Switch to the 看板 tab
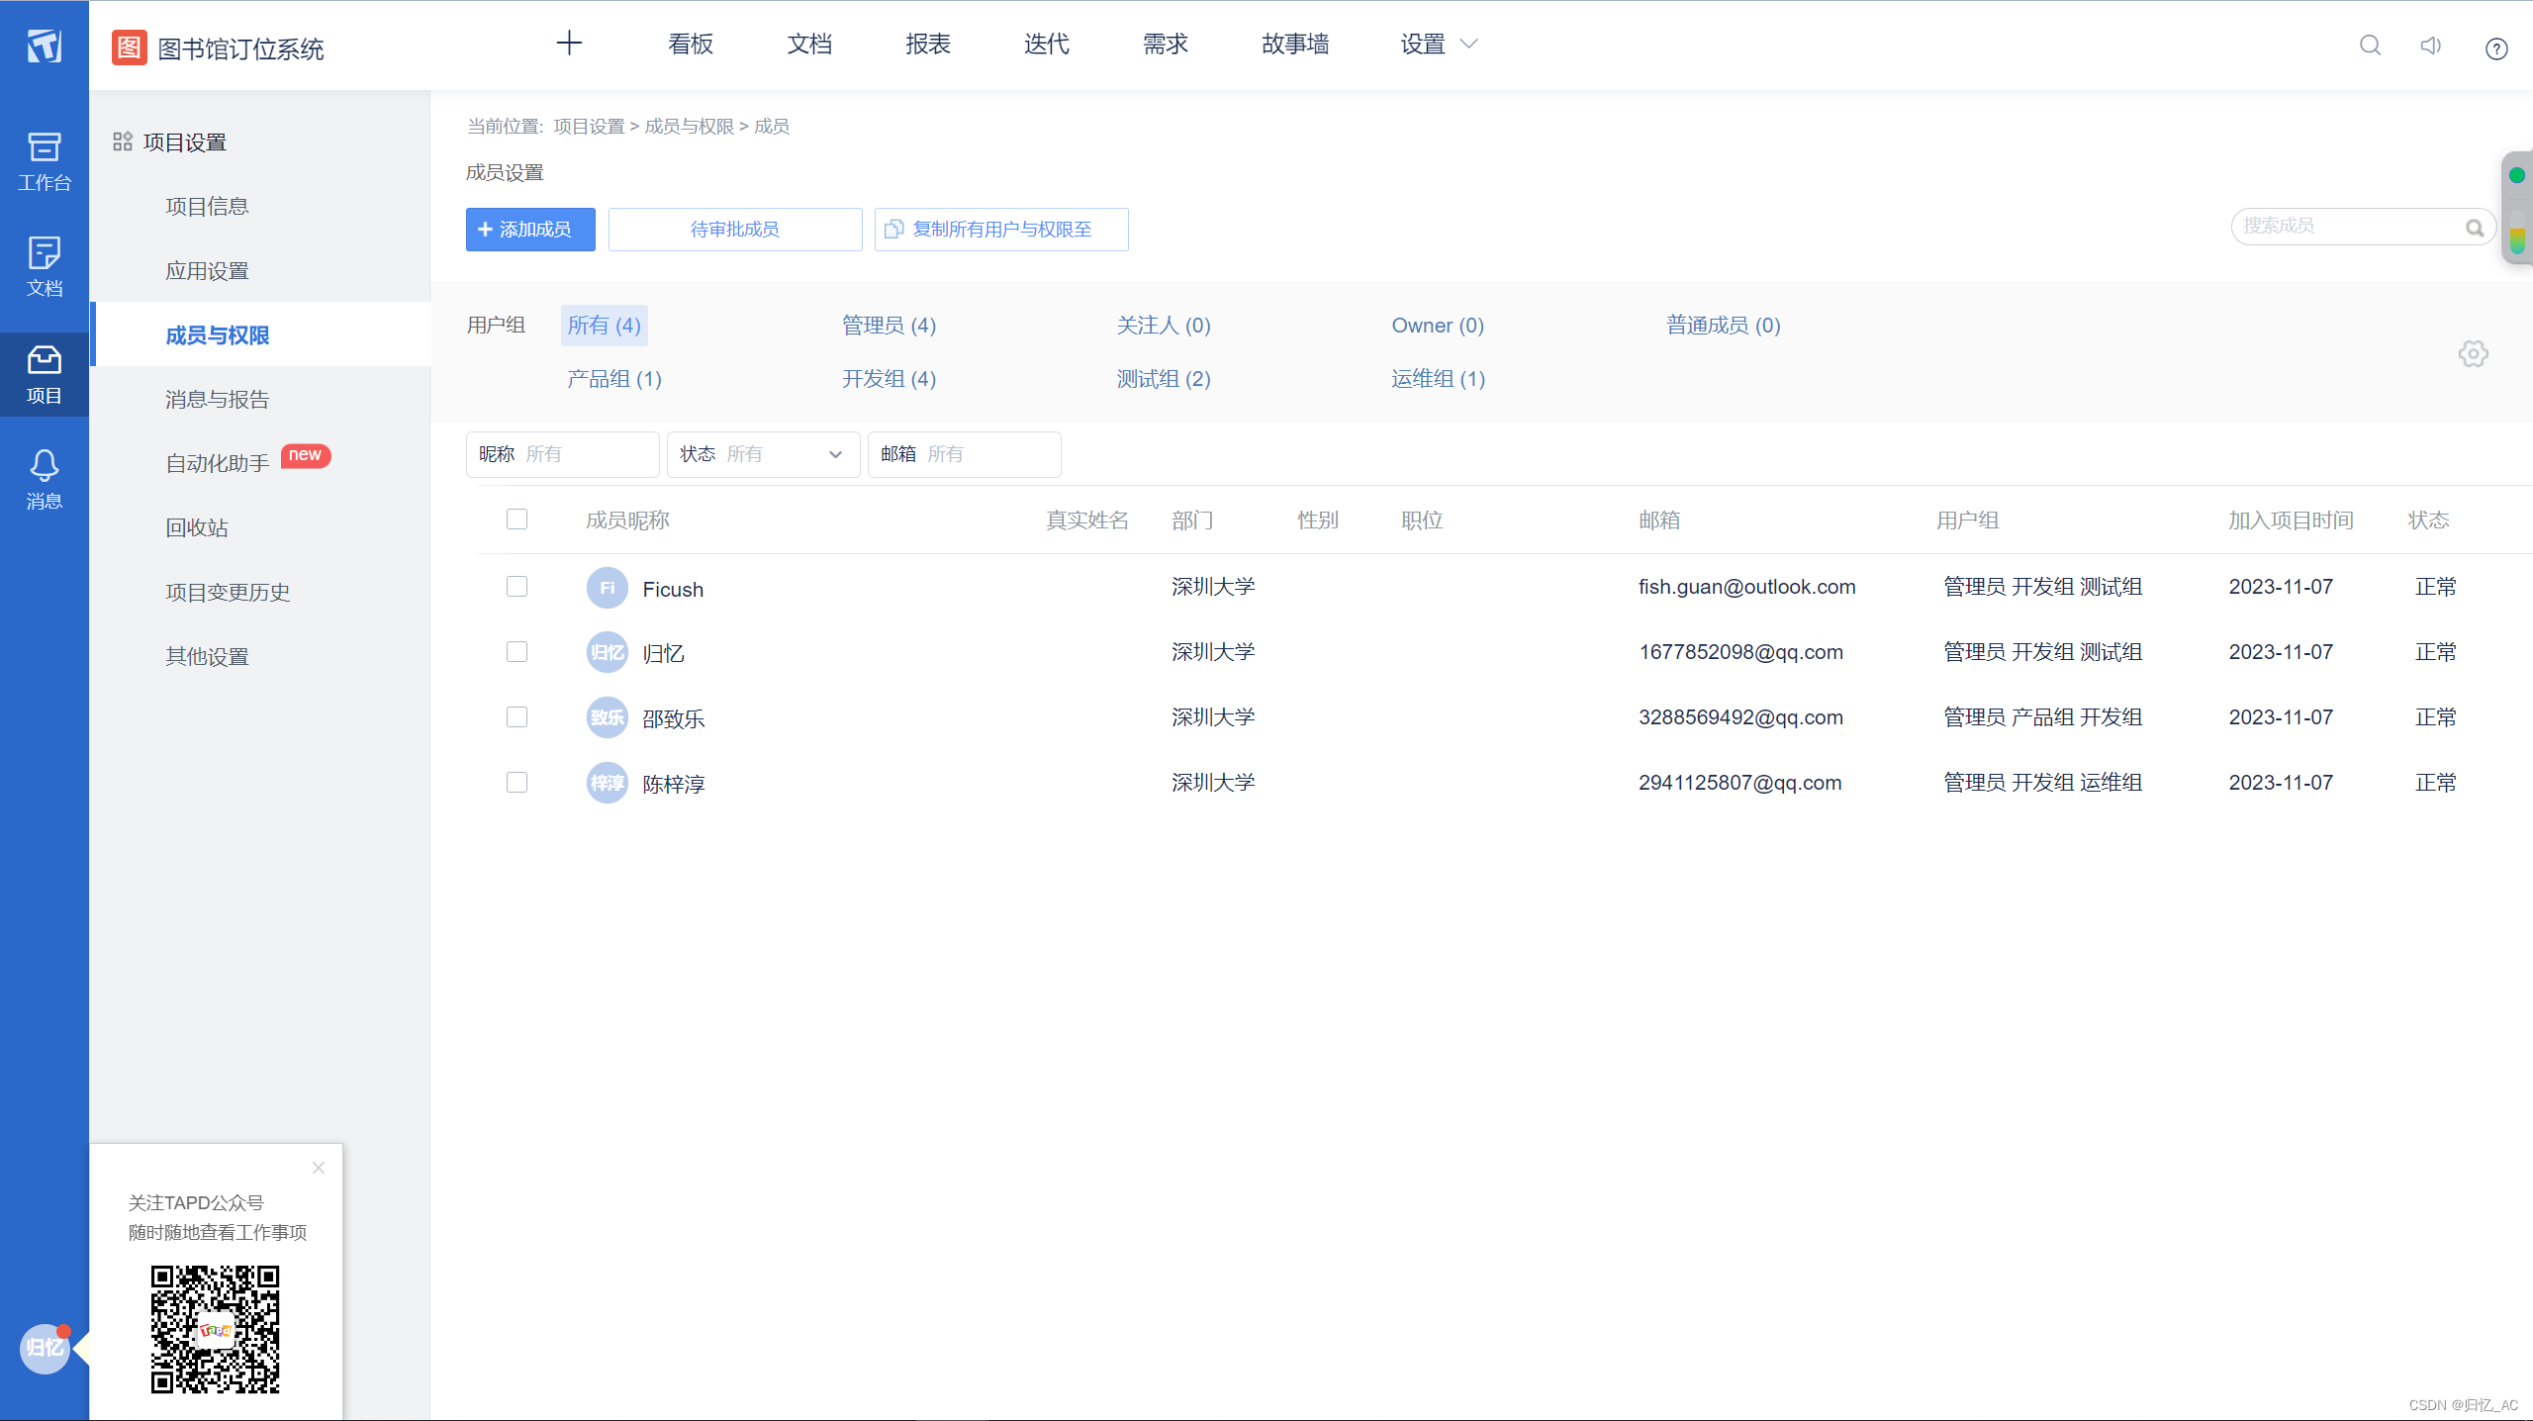2533x1421 pixels. pyautogui.click(x=690, y=44)
